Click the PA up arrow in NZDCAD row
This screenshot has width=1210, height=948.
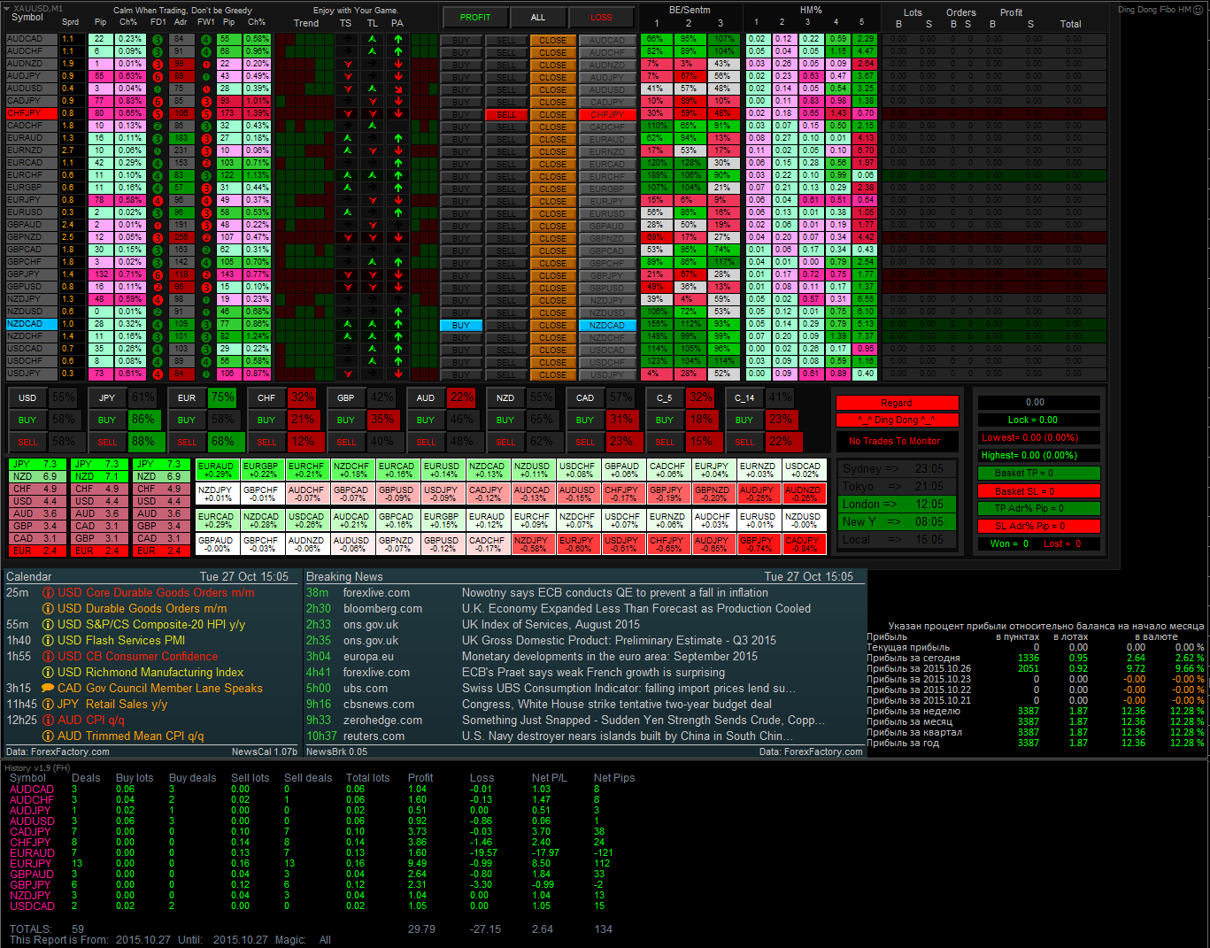[398, 325]
